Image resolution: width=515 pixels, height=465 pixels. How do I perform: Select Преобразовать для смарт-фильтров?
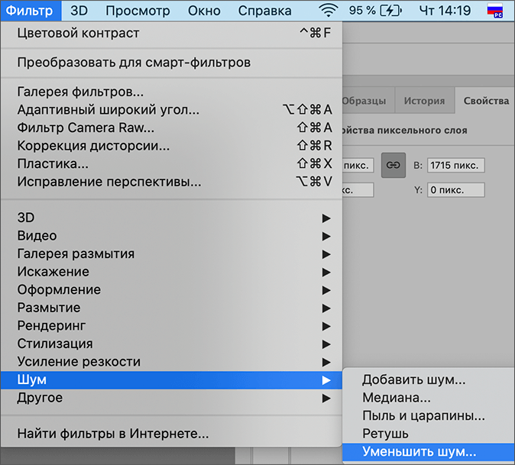point(171,63)
